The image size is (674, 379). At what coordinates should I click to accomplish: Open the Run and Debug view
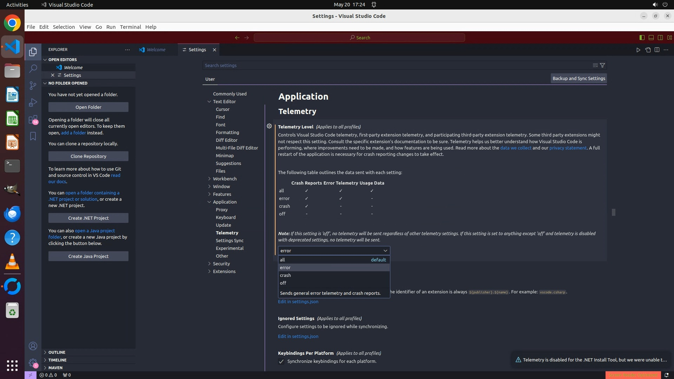[33, 102]
